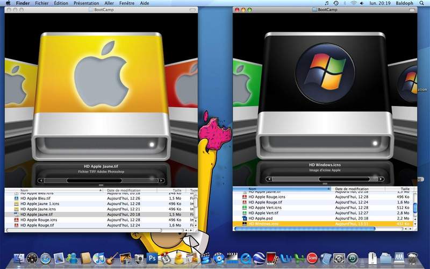Open the Apple menu

(x=8, y=3)
